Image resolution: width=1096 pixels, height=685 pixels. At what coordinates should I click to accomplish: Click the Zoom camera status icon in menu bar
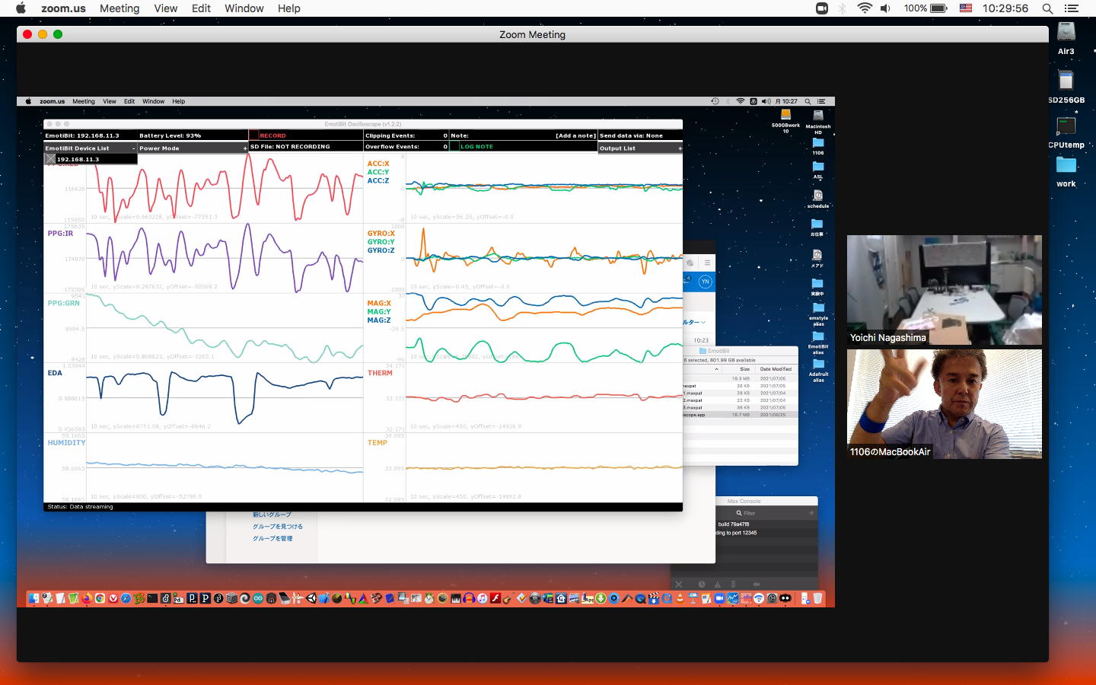point(822,8)
